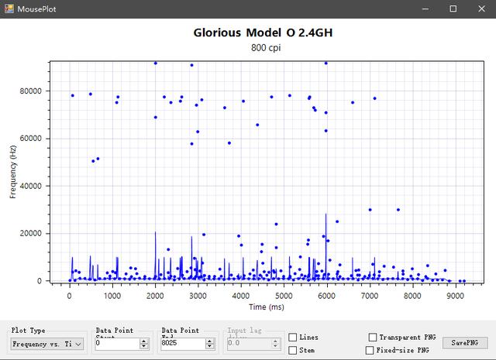Enable the Stem checkbox
Viewport: 496px width, 360px height.
point(292,350)
